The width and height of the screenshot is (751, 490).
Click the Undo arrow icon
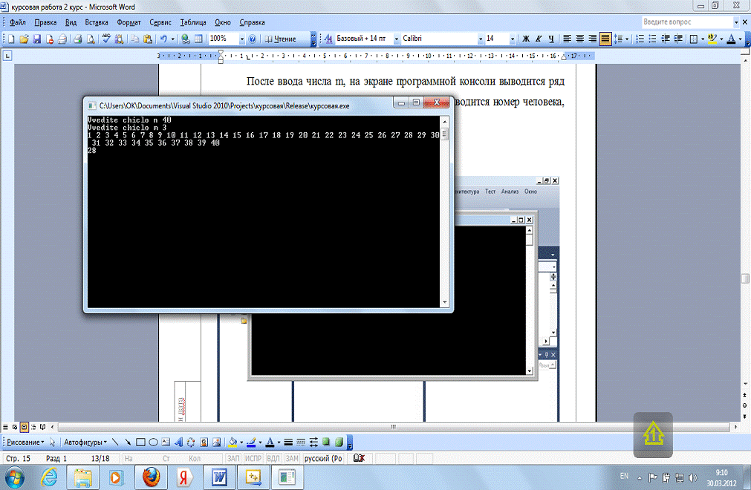tap(163, 39)
